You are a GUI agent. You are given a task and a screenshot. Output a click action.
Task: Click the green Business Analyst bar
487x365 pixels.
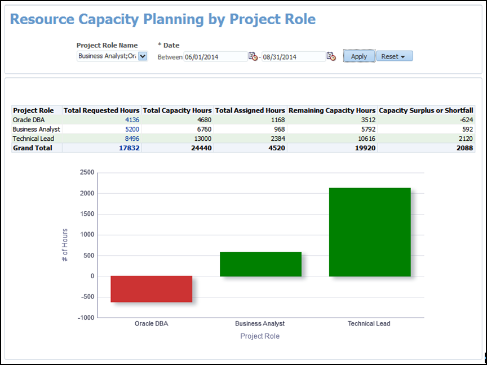(x=260, y=264)
